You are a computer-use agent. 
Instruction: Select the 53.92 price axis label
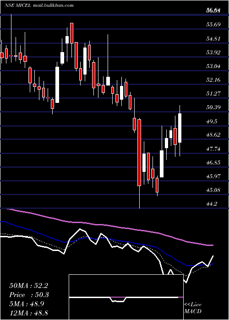tap(214, 53)
